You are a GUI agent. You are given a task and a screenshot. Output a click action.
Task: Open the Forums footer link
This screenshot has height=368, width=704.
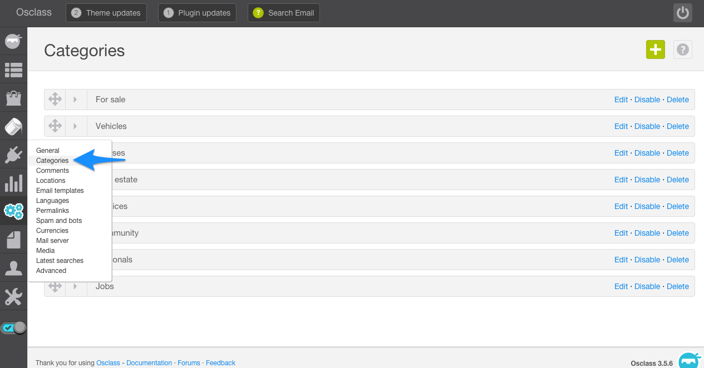[x=189, y=363]
